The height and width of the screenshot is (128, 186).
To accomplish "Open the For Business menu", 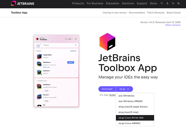I will click(95, 3).
